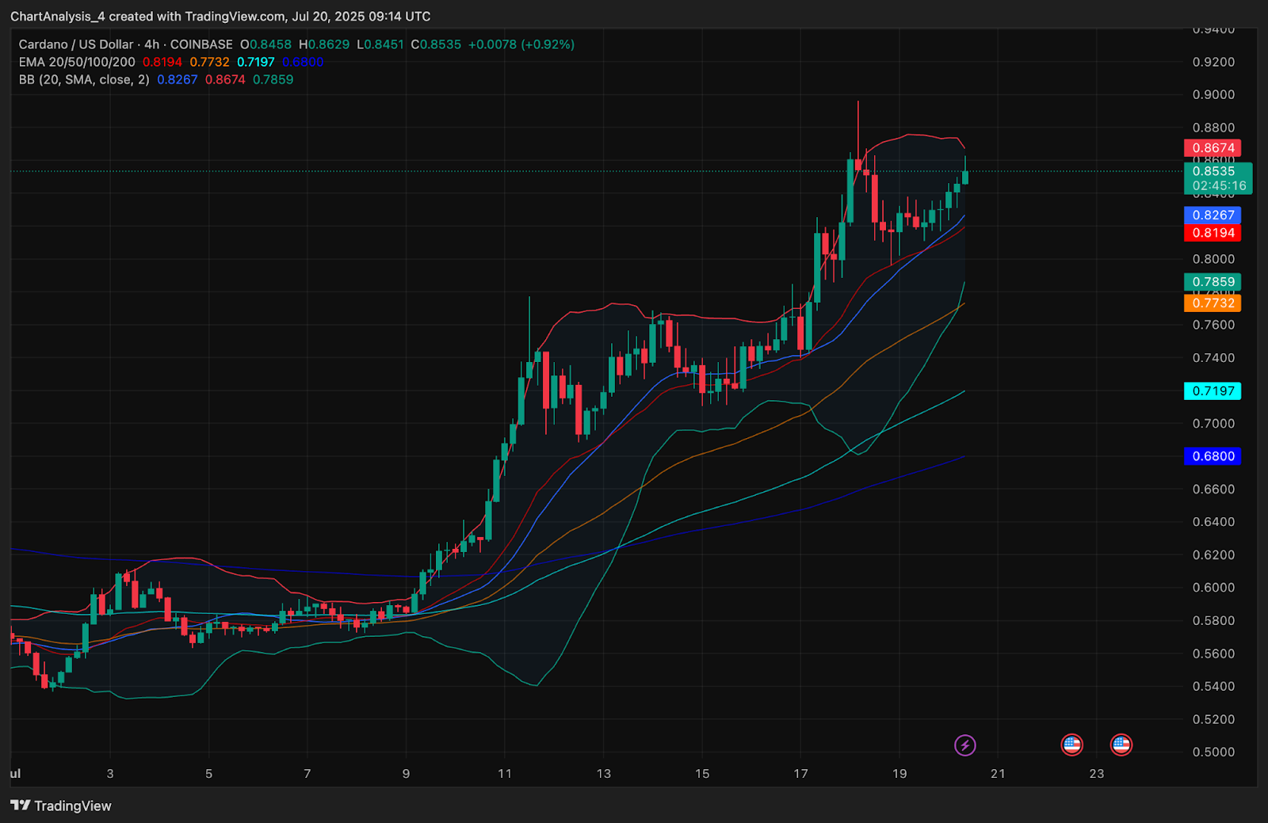This screenshot has width=1268, height=823.
Task: Click the dark blue 0.6800 EMA price label
Action: [1213, 456]
